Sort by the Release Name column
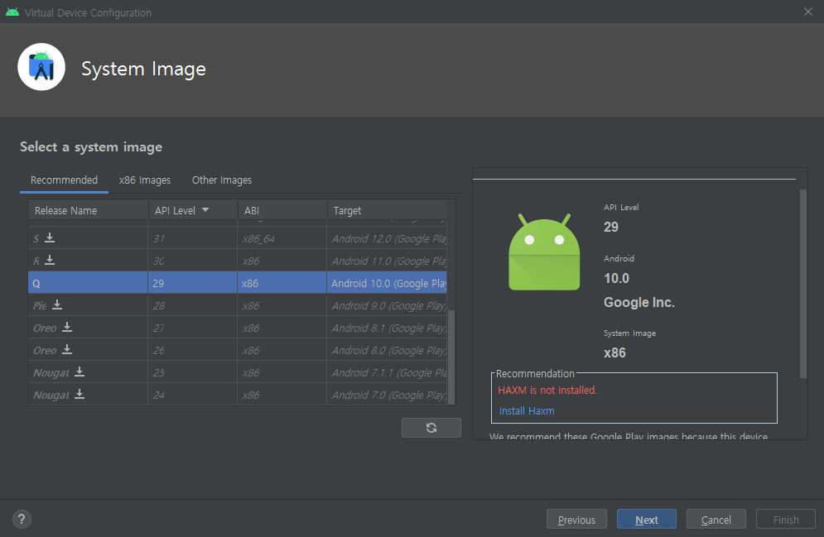Screen dimensions: 824x537 (89, 210)
